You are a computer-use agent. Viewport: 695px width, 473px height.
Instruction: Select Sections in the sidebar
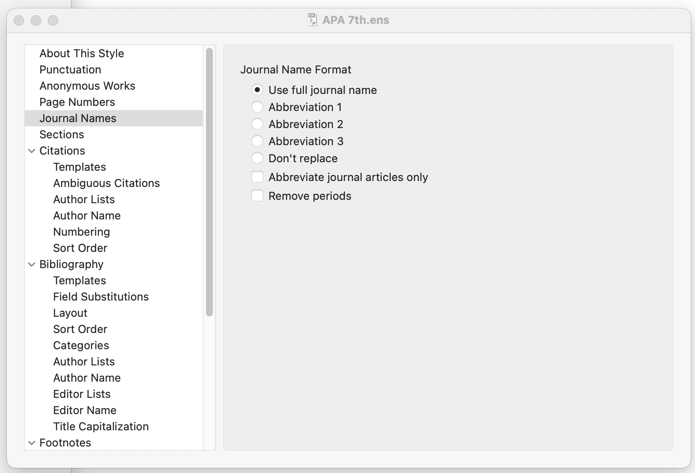click(62, 134)
